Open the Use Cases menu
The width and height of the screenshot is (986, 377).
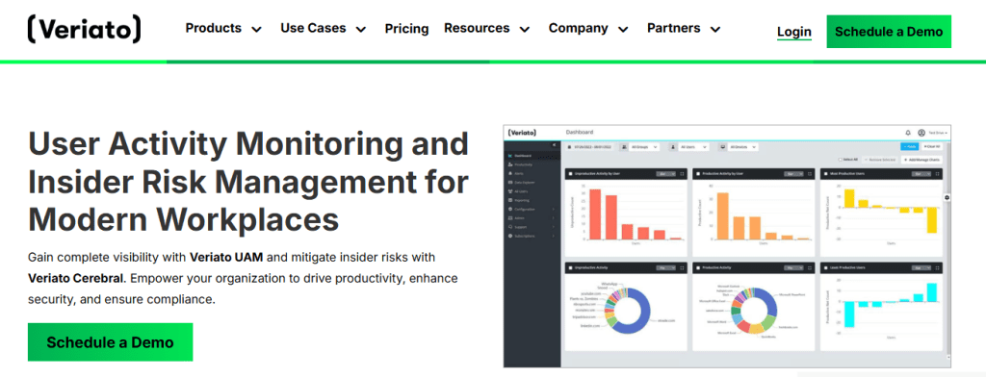[324, 28]
